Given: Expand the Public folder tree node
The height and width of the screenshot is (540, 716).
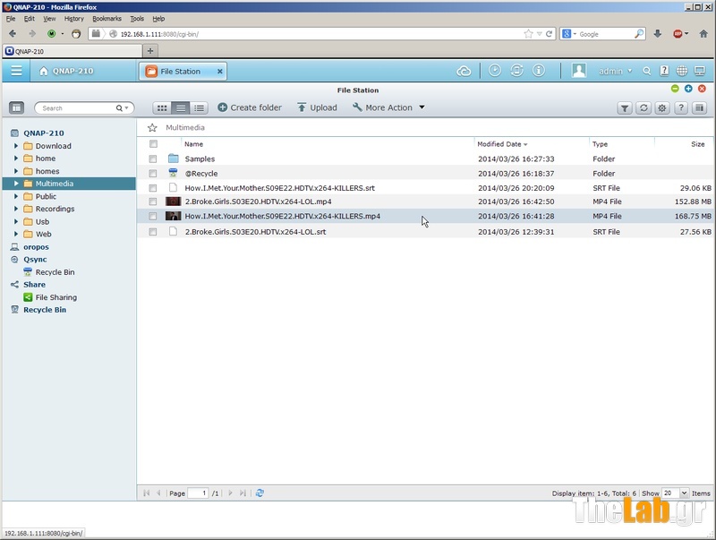Looking at the screenshot, I should pos(16,196).
